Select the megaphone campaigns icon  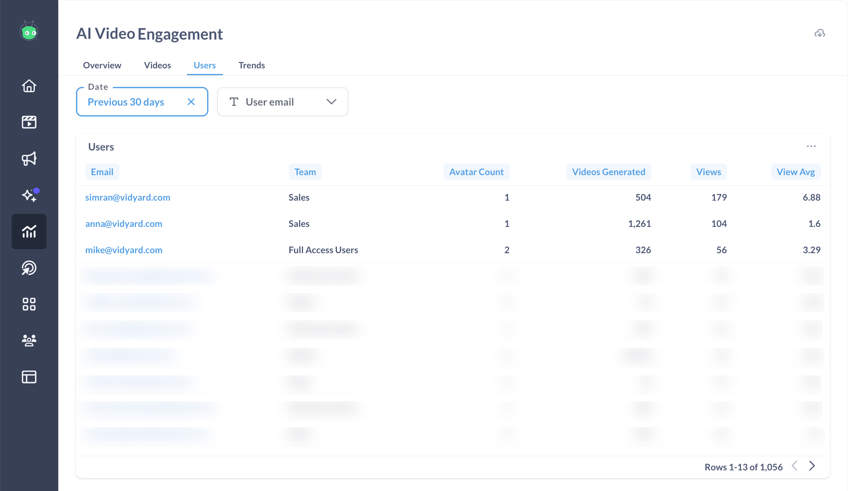[x=29, y=159]
